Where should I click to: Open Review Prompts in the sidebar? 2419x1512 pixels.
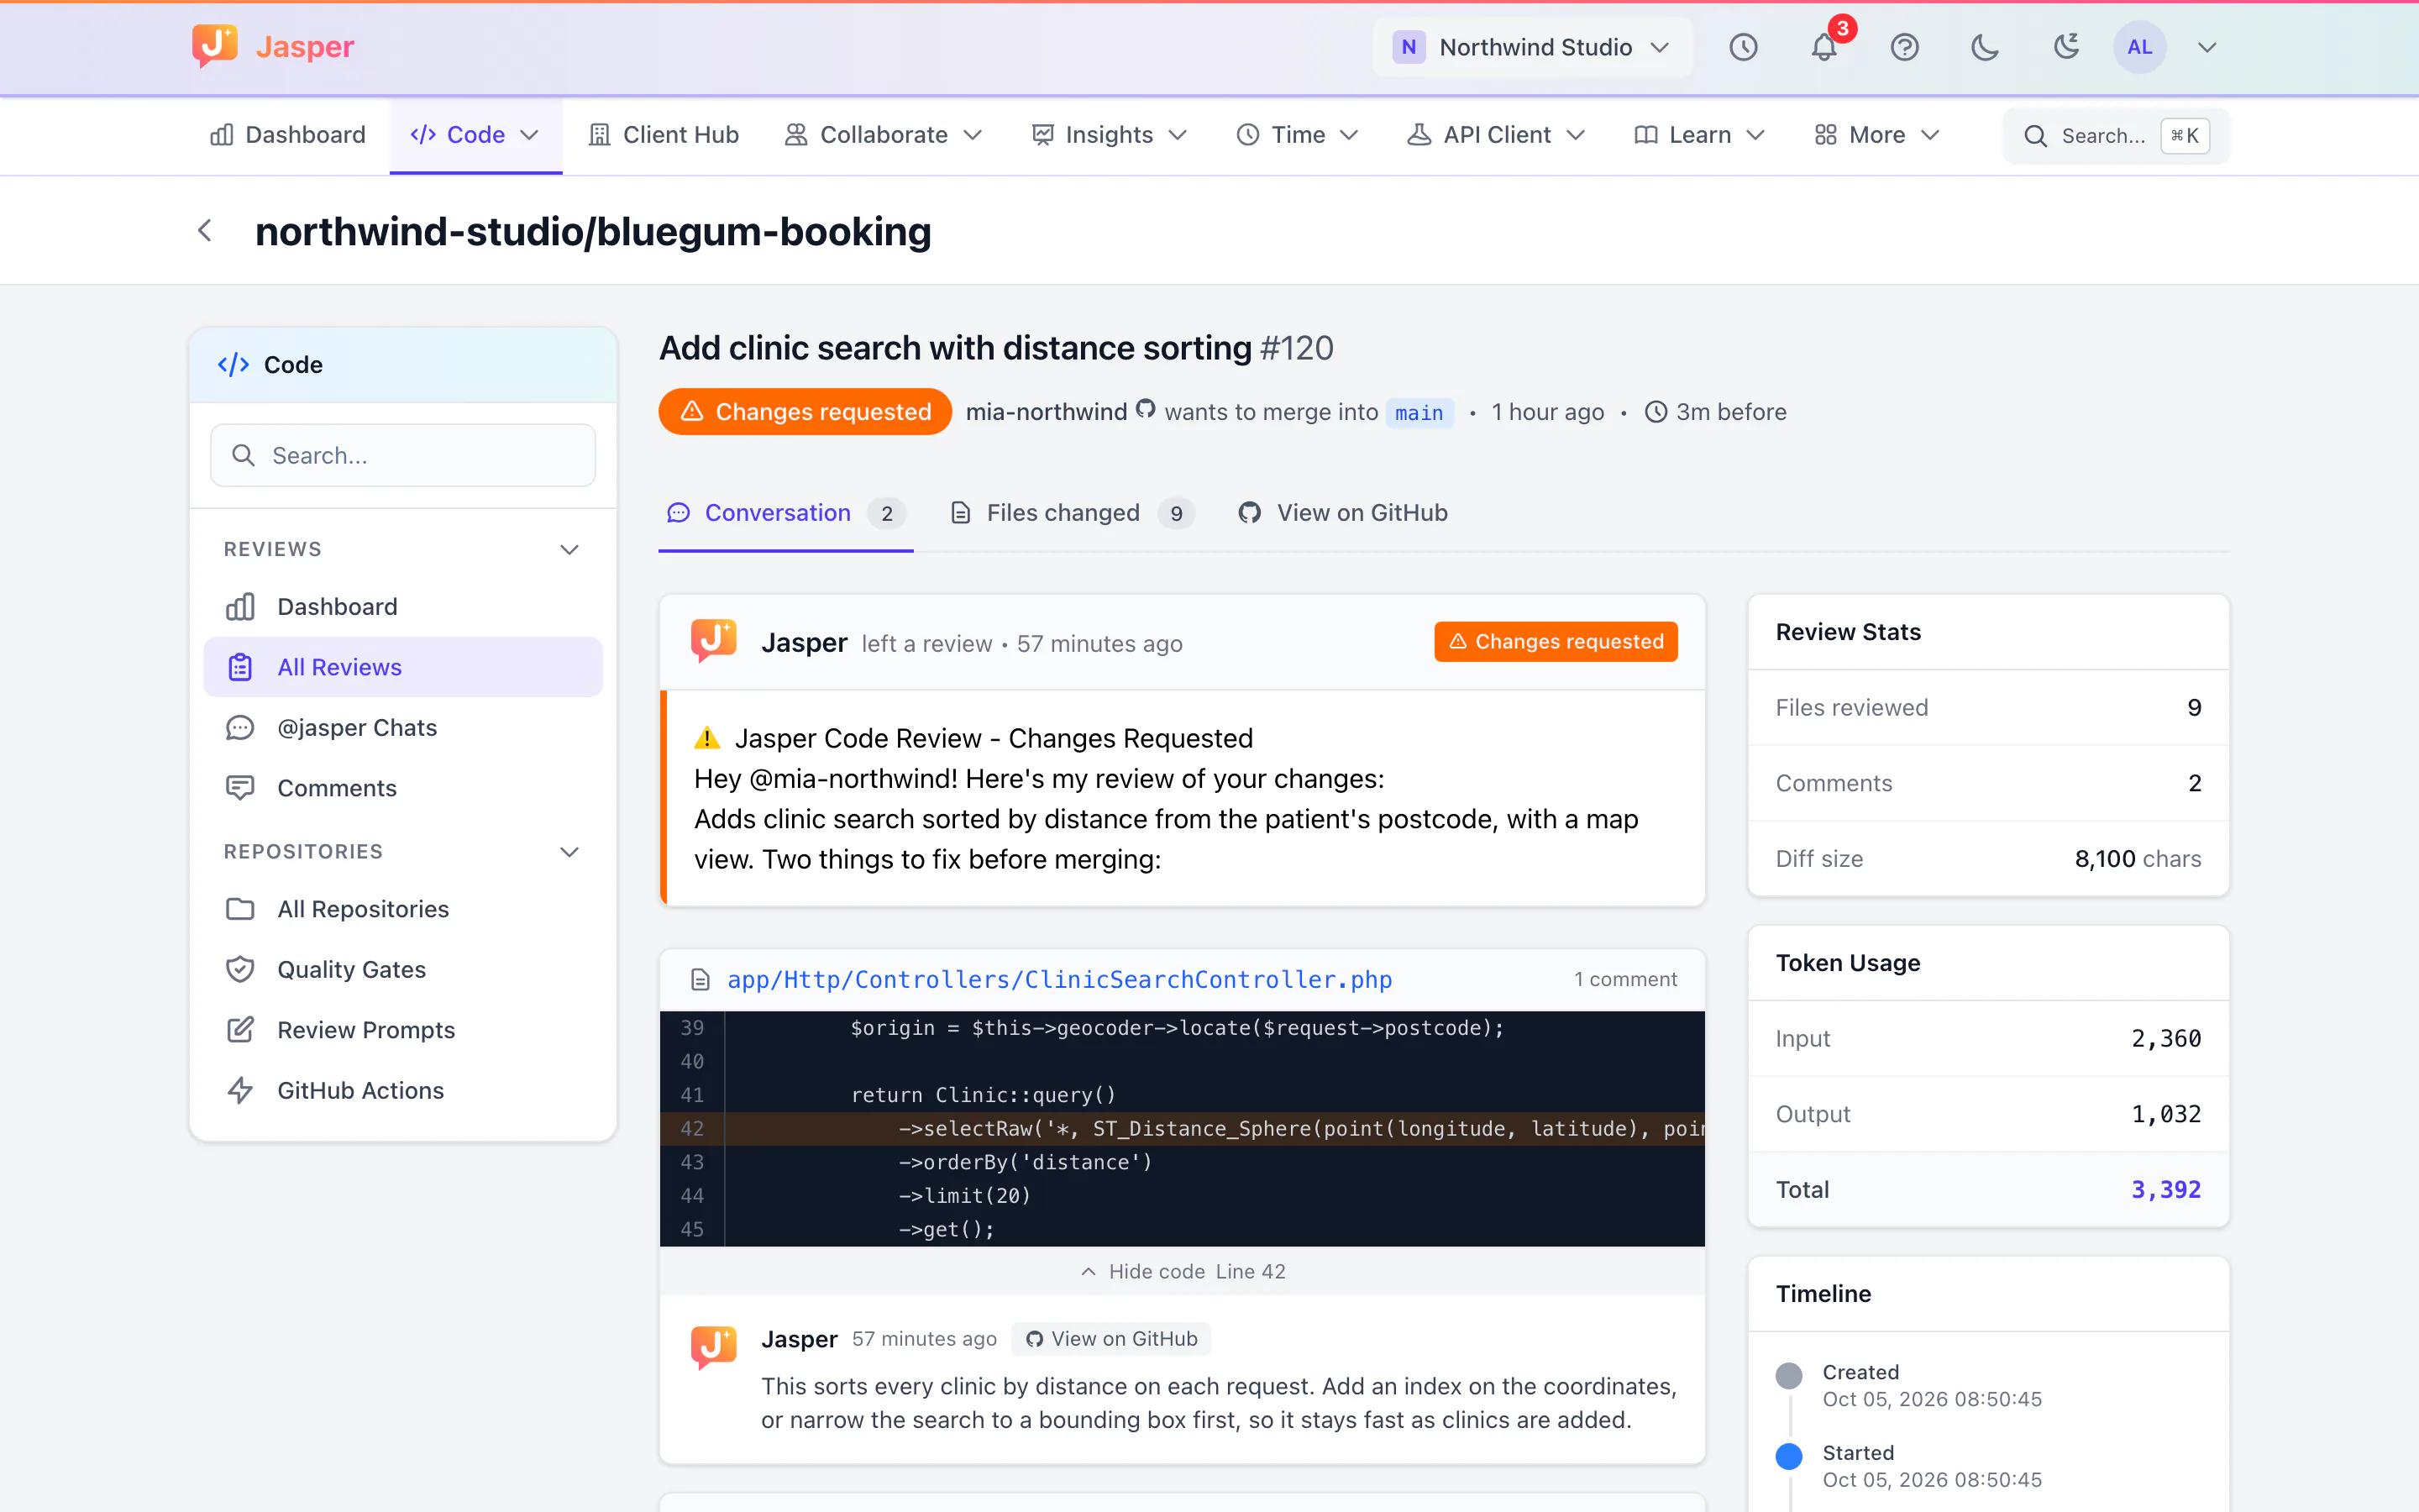coord(403,1030)
